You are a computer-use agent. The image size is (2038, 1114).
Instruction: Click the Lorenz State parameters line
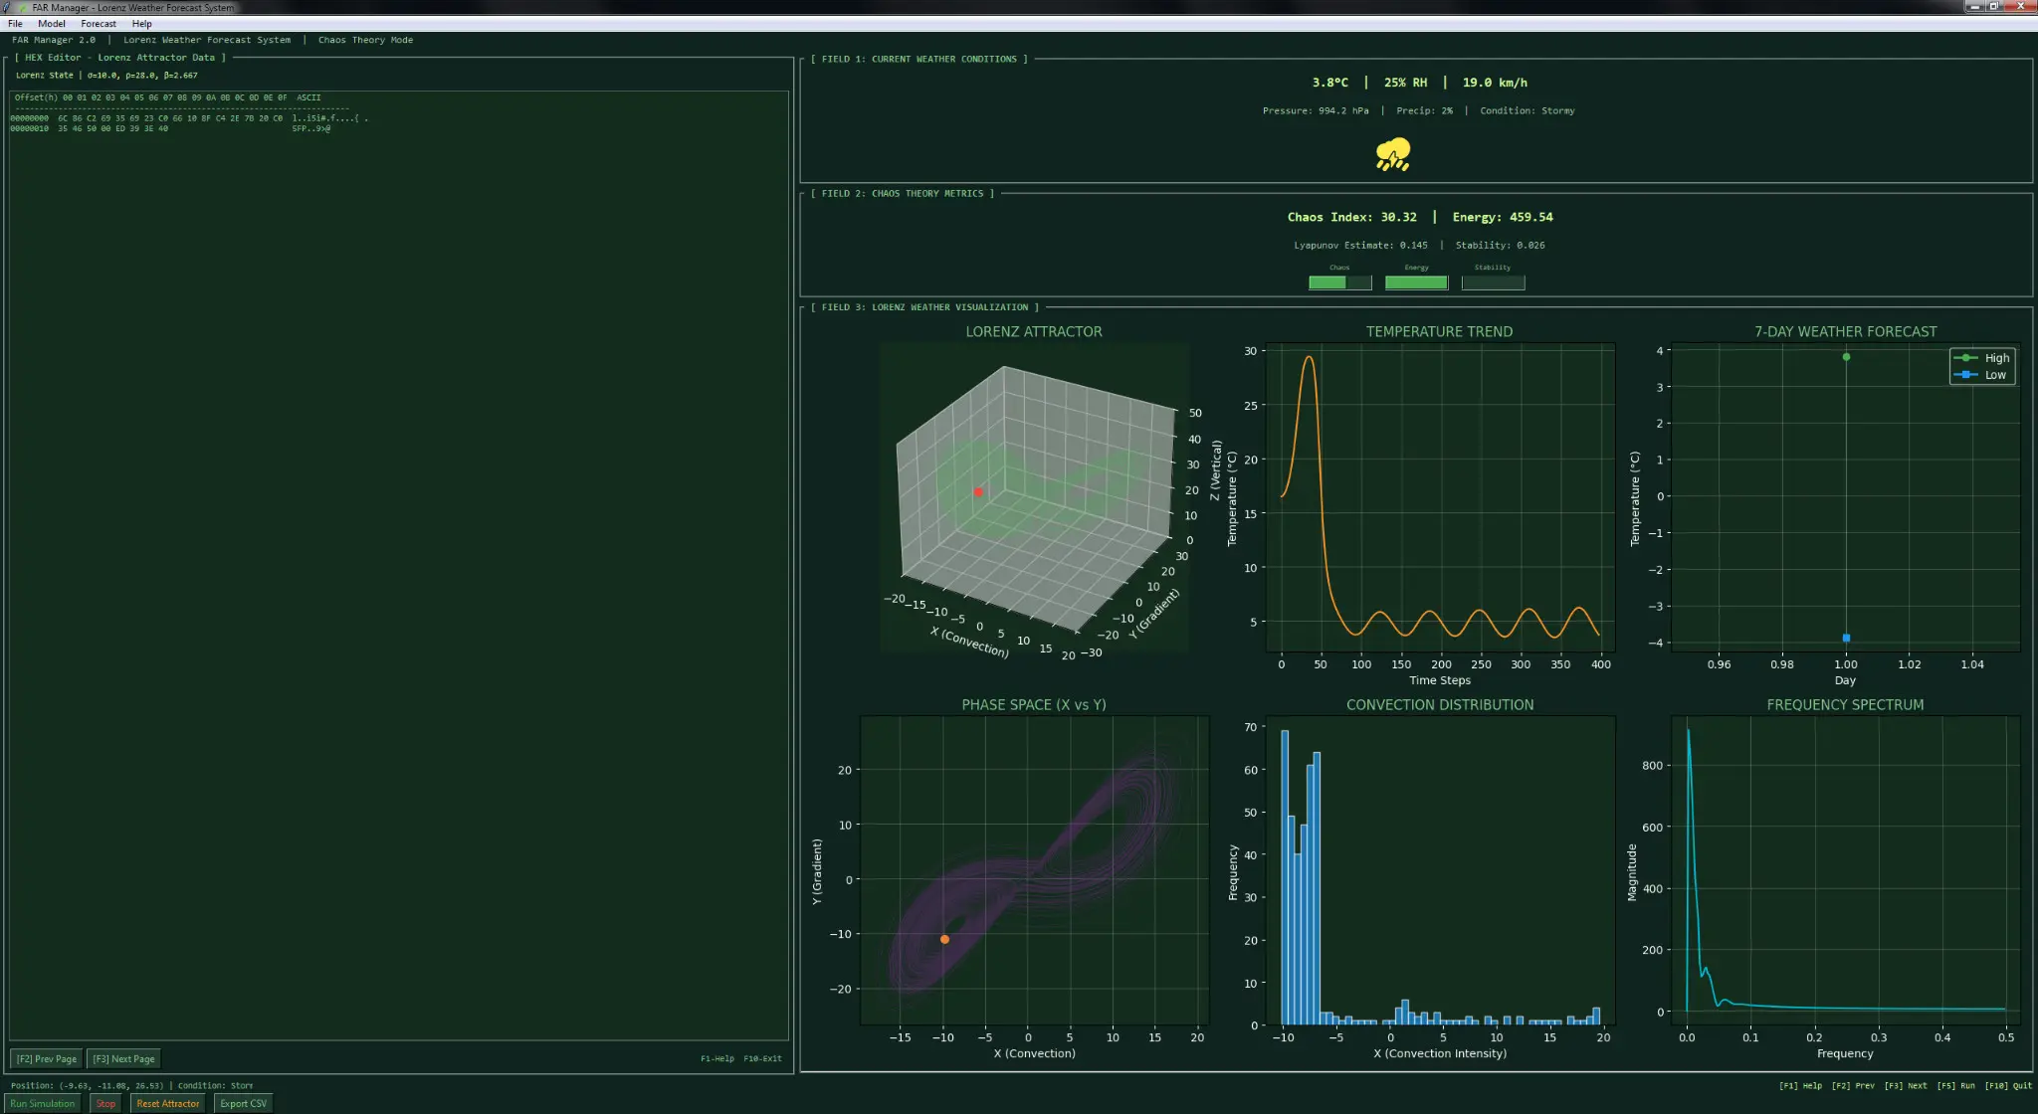click(106, 76)
